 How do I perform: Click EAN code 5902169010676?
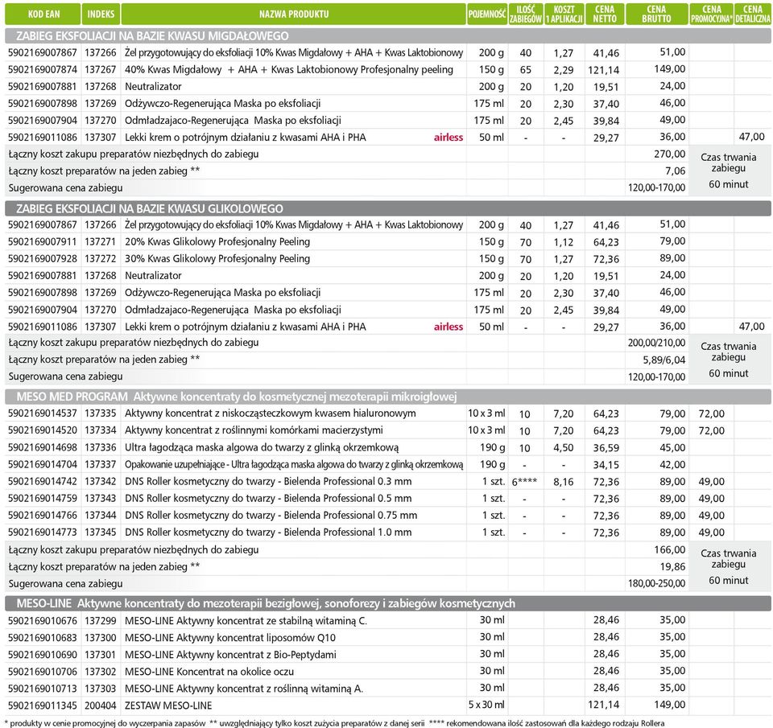pyautogui.click(x=43, y=621)
